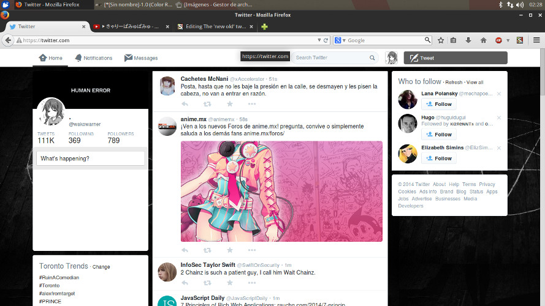Show bookmarks list icon in Firefox toolbar
545x306 pixels.
point(453,40)
